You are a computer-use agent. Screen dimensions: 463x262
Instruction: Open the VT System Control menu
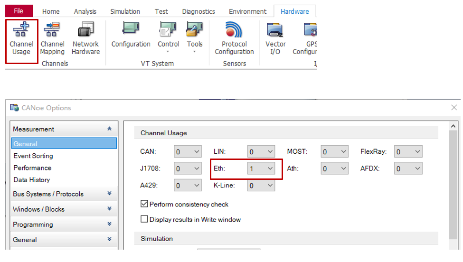pos(168,37)
